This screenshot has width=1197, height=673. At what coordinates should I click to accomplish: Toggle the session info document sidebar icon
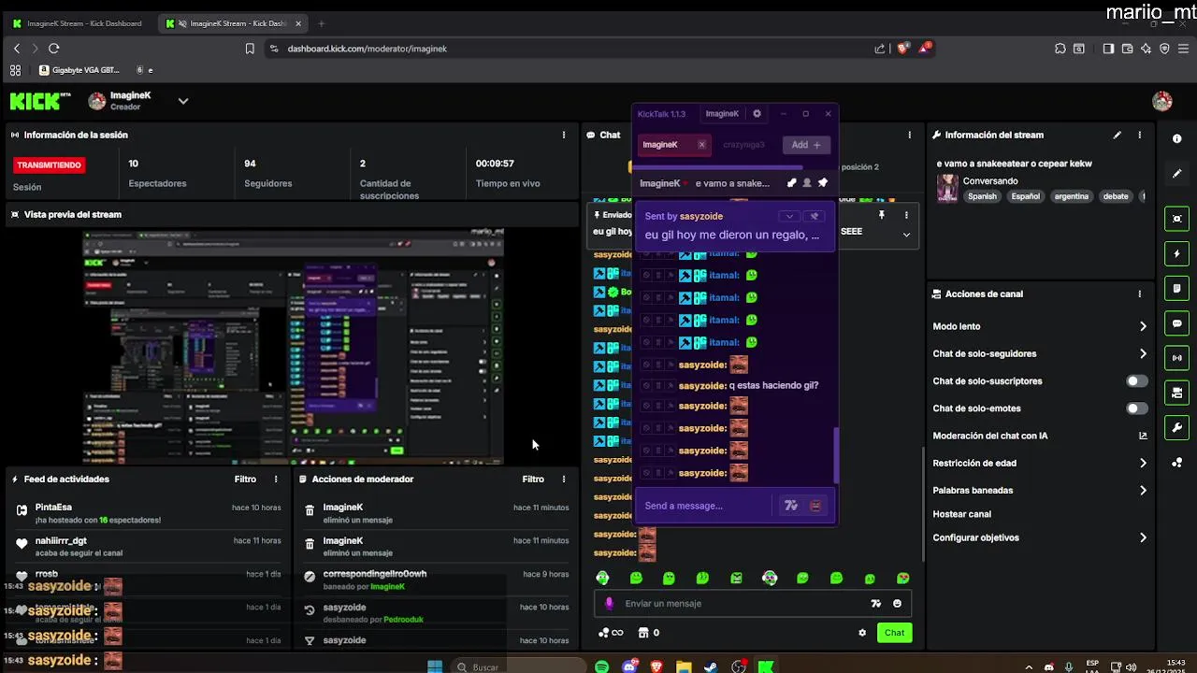coord(1176,288)
